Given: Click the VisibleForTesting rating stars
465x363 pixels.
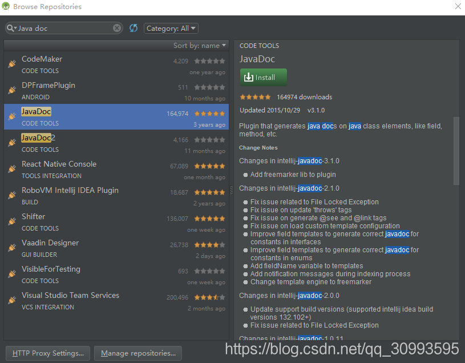Looking at the screenshot, I should tap(209, 271).
